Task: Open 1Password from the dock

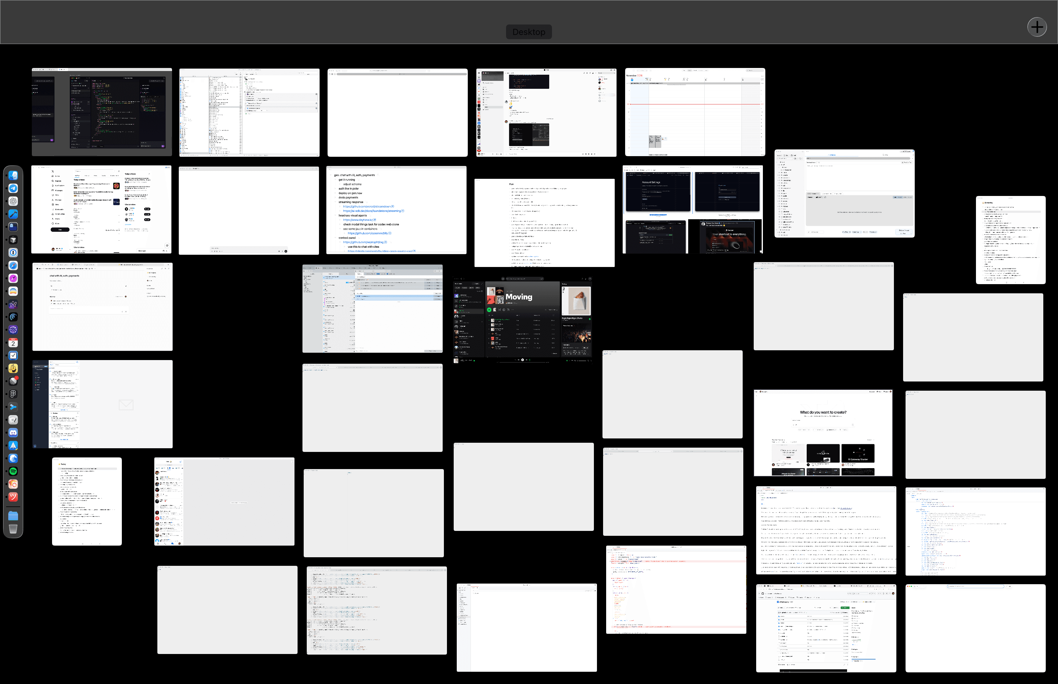Action: (13, 253)
